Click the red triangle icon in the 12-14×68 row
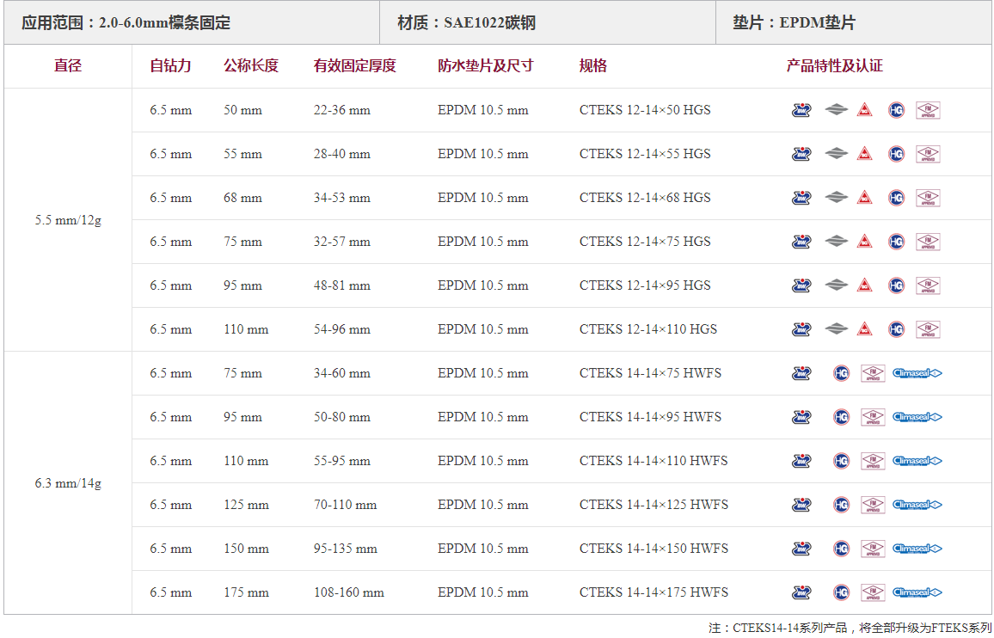This screenshot has height=638, width=994. (x=865, y=198)
